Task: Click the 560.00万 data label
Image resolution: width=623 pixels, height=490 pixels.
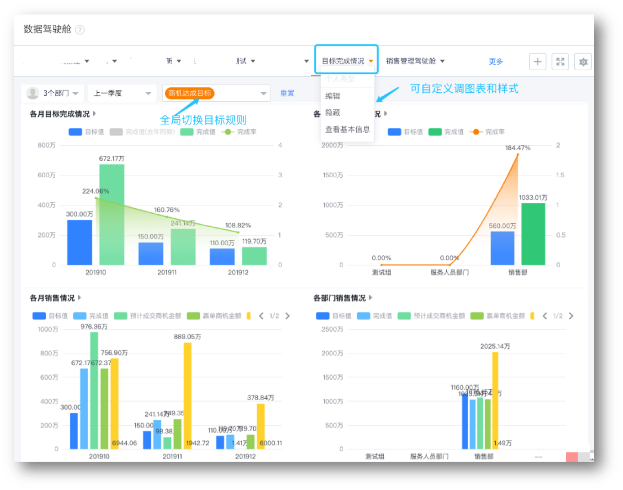Action: click(x=502, y=226)
